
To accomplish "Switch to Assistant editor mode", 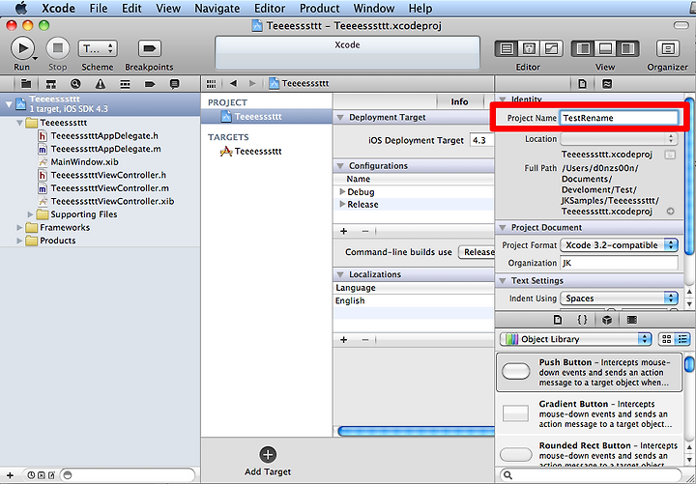I will point(529,48).
